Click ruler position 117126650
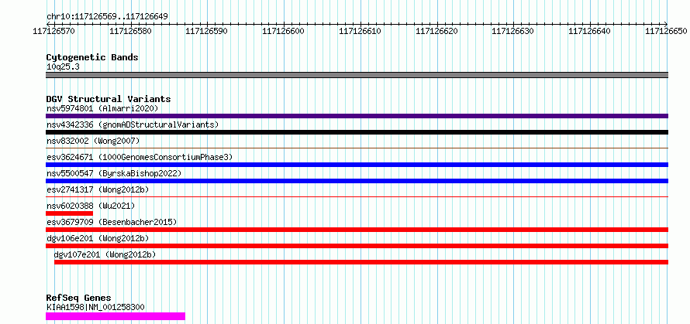The width and height of the screenshot is (690, 324). 666,31
